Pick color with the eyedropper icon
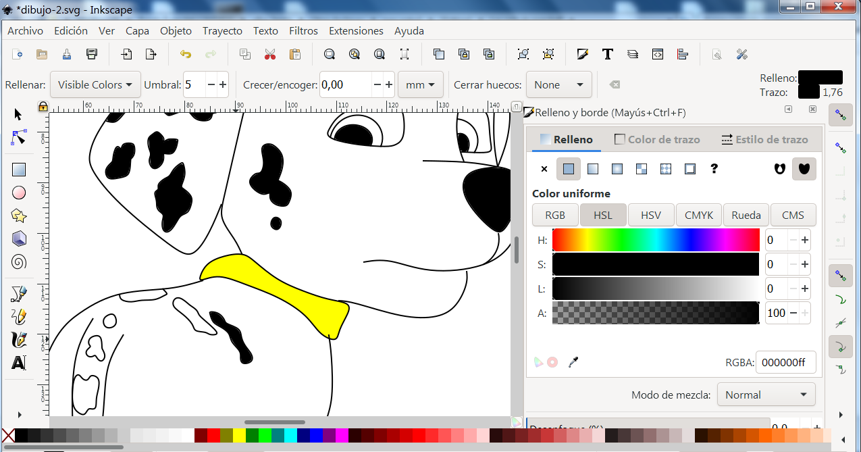The height and width of the screenshot is (452, 861). pos(573,362)
